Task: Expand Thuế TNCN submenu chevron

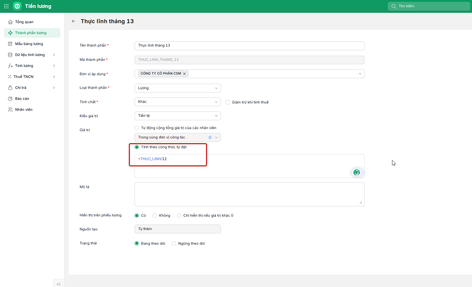Action: [54, 77]
